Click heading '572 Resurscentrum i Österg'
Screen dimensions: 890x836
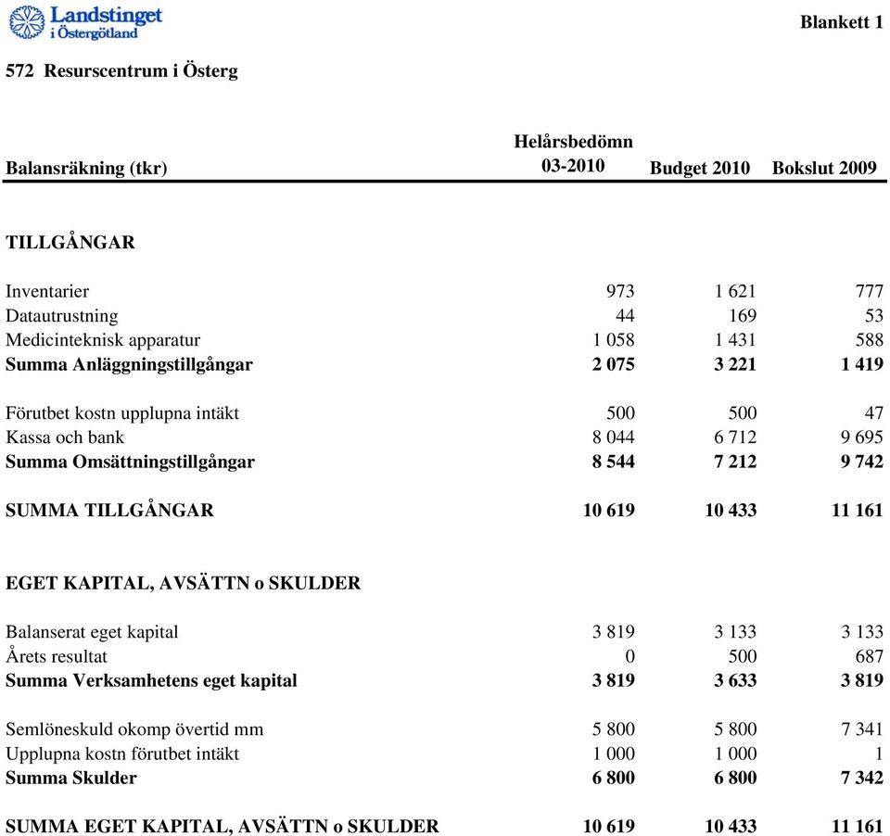click(x=121, y=71)
